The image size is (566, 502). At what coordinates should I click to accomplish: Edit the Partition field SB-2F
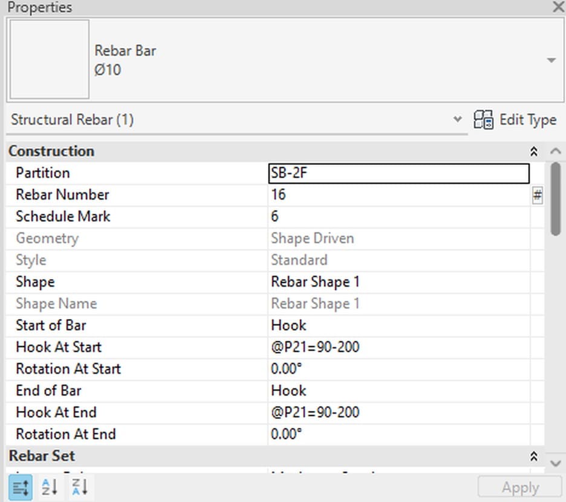click(x=399, y=174)
